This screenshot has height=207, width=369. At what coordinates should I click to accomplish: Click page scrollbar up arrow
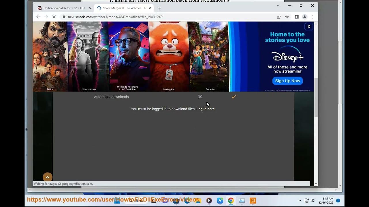(x=316, y=24)
